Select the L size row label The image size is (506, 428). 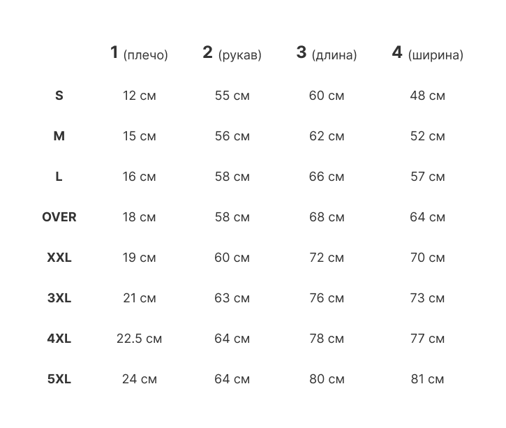59,177
